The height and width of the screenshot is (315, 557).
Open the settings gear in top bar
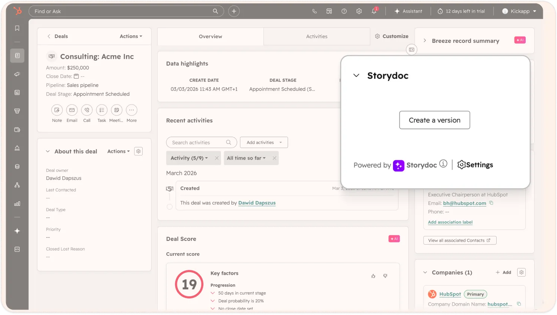click(359, 11)
